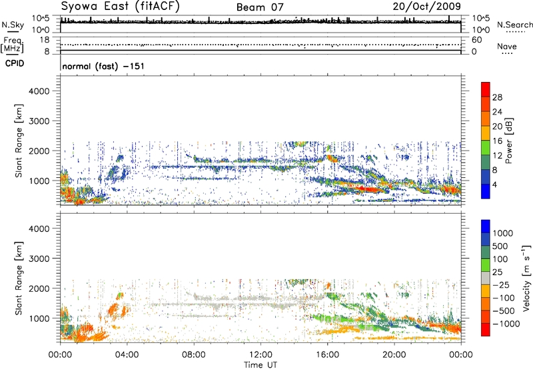Click 'Slant Range [km]' label of power panel
533x369 pixels.
click(x=19, y=141)
